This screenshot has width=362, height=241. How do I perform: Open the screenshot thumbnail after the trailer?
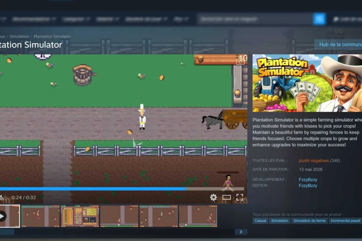[40, 216]
